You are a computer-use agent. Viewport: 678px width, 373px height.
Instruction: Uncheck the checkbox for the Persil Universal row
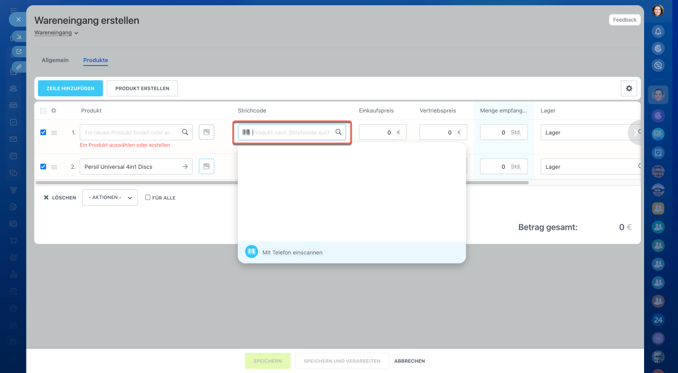click(43, 167)
